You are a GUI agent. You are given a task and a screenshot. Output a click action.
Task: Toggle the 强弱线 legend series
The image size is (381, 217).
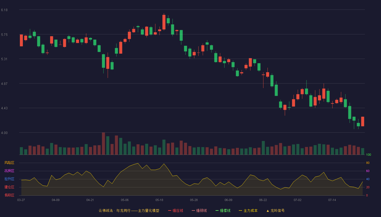(x=199, y=210)
